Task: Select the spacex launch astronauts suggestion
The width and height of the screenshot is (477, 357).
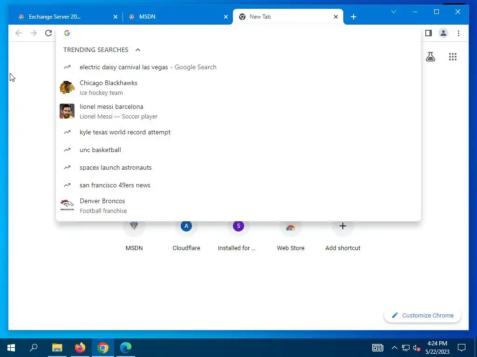Action: [x=238, y=167]
